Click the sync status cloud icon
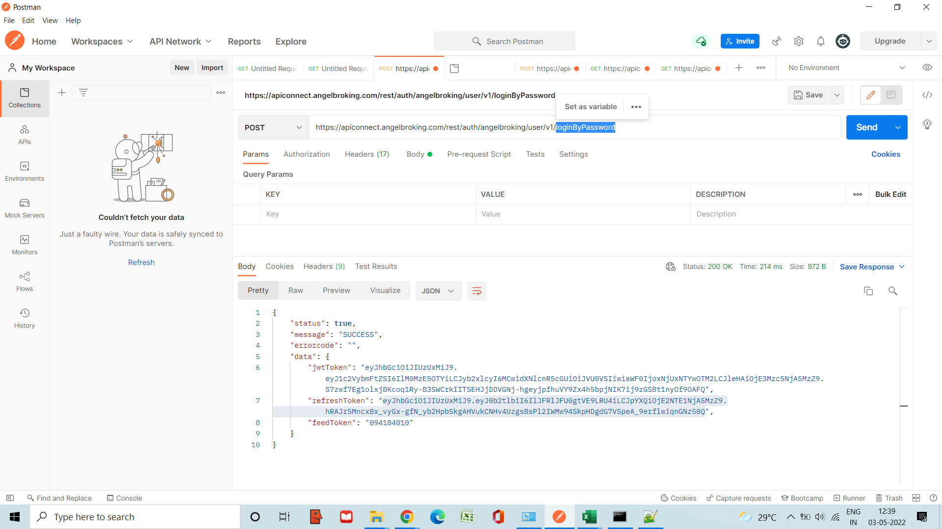Screen dimensions: 942x529 [701, 41]
